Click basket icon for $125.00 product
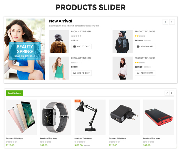Viewport: 181px width, 153px height. click(75, 46)
